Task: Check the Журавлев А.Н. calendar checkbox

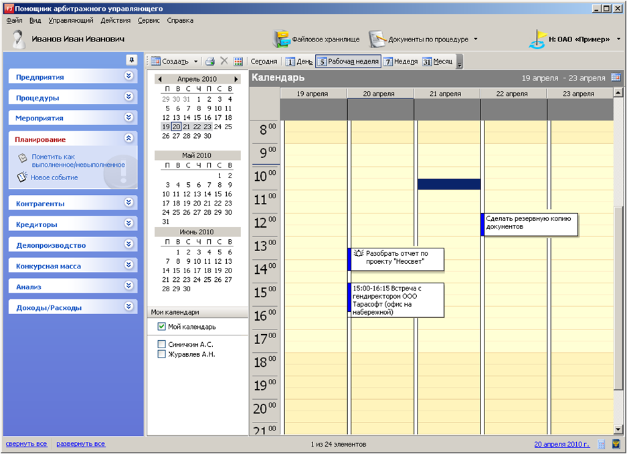Action: tap(161, 354)
